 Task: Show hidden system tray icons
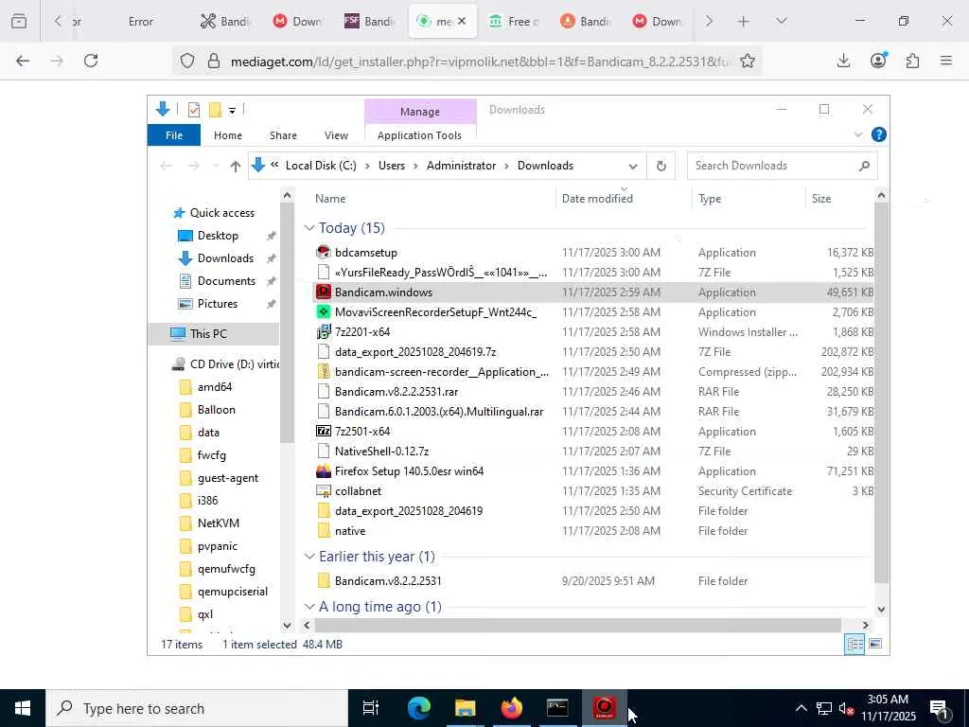point(801,708)
